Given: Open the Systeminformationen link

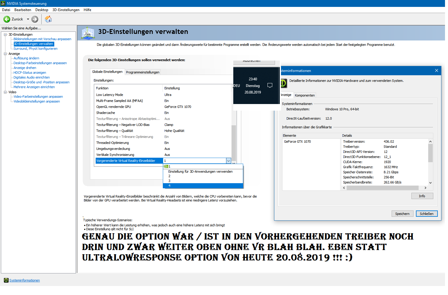Looking at the screenshot, I should [25, 280].
